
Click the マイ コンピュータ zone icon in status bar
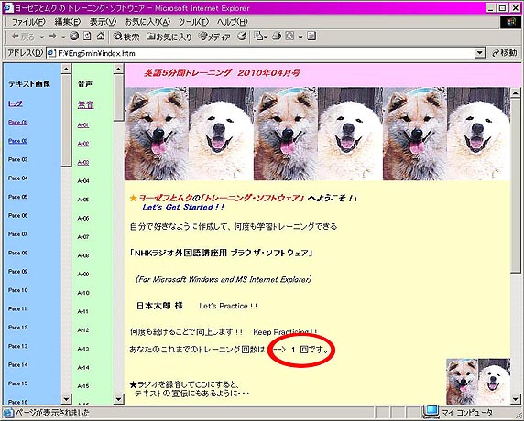431,413
